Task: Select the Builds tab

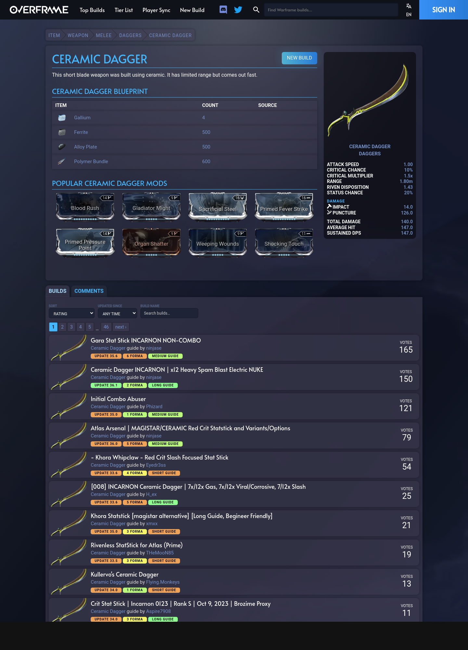Action: [58, 291]
